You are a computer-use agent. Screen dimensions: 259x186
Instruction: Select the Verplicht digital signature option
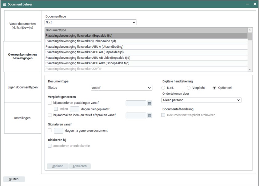[x=189, y=88]
